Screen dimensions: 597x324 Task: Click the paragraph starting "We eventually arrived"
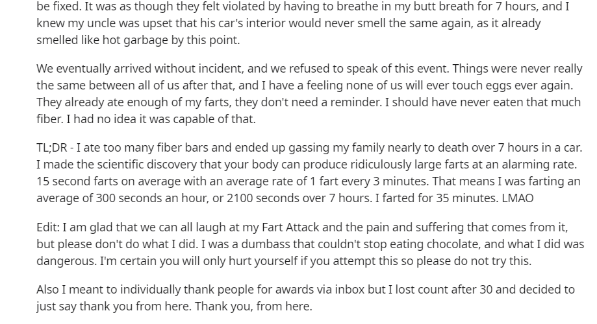point(309,94)
